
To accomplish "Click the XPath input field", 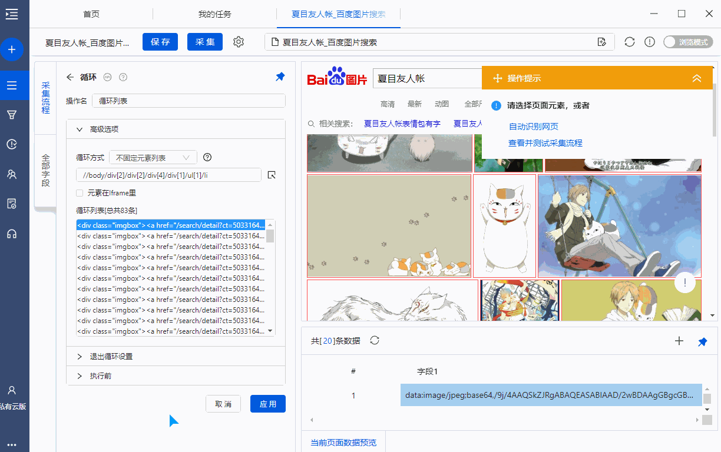I will tap(168, 175).
